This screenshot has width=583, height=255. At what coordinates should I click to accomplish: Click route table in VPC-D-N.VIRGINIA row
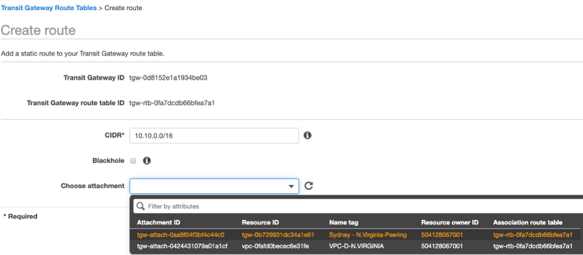(533, 246)
